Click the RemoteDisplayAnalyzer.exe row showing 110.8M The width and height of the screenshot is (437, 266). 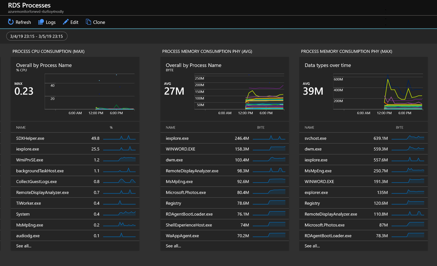tap(363, 214)
